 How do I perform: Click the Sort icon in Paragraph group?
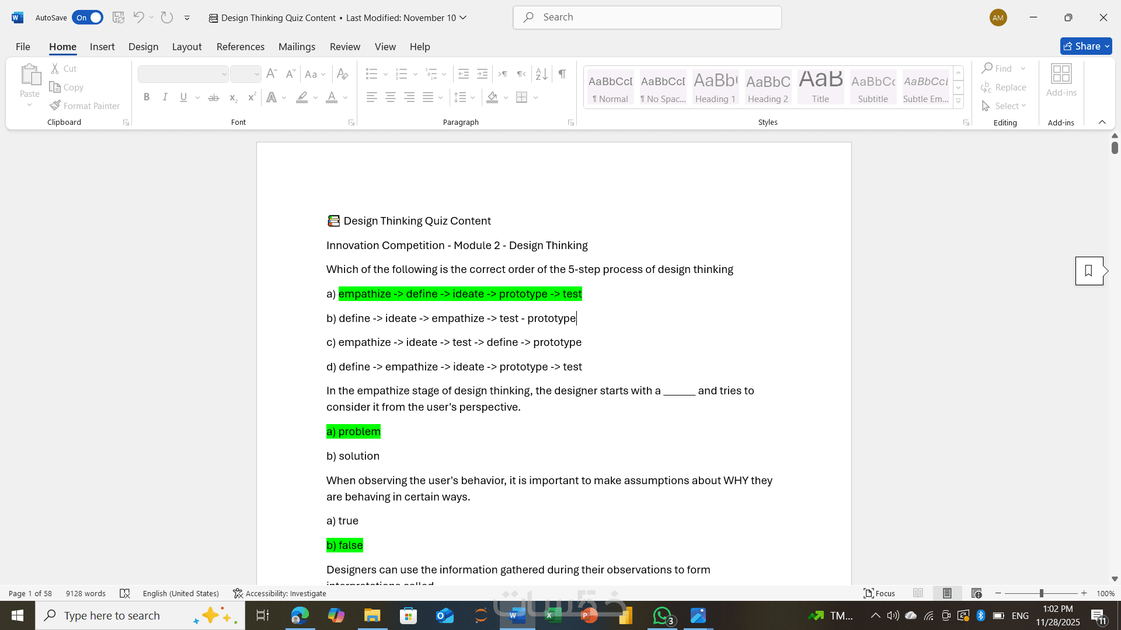click(541, 74)
